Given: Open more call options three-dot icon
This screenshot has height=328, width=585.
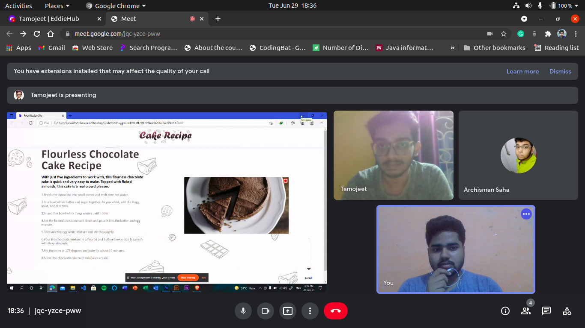Looking at the screenshot, I should 310,311.
